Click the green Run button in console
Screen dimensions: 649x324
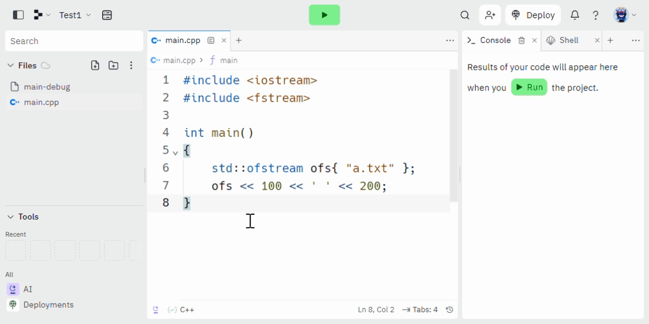pyautogui.click(x=529, y=87)
